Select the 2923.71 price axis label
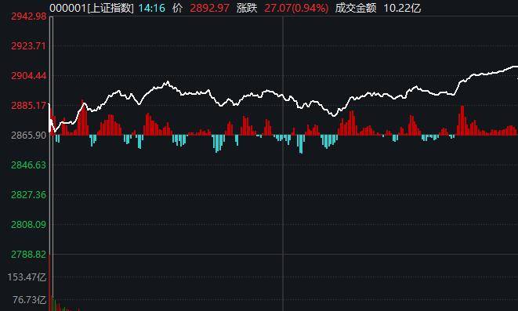The height and width of the screenshot is (311, 518). (x=29, y=45)
